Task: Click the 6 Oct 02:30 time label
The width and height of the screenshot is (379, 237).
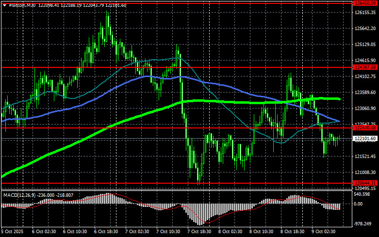Action: (44, 232)
